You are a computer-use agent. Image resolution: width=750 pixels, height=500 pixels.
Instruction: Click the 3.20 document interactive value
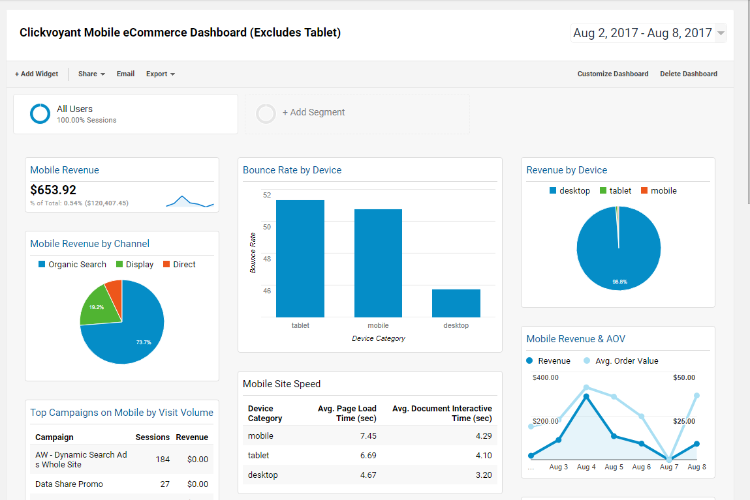484,475
